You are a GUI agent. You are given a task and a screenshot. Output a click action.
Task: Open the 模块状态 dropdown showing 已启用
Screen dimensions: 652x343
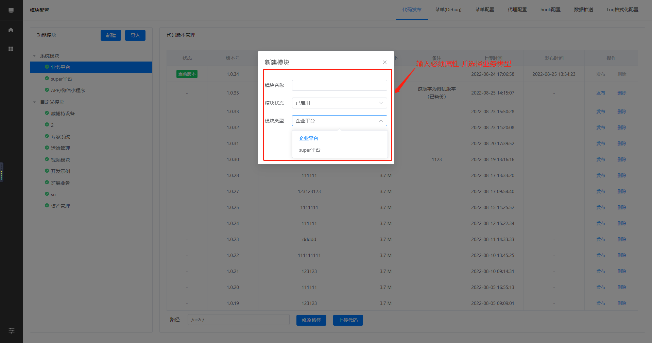tap(339, 103)
